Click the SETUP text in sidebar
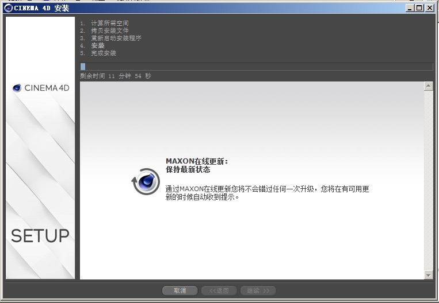The width and height of the screenshot is (439, 303). point(40,236)
